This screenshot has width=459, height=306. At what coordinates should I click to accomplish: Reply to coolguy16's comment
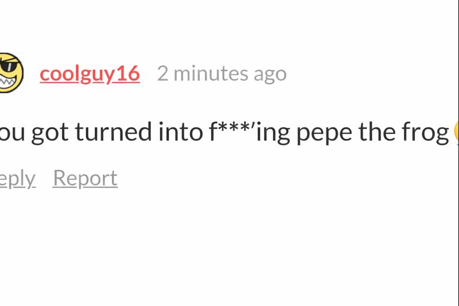(x=16, y=179)
